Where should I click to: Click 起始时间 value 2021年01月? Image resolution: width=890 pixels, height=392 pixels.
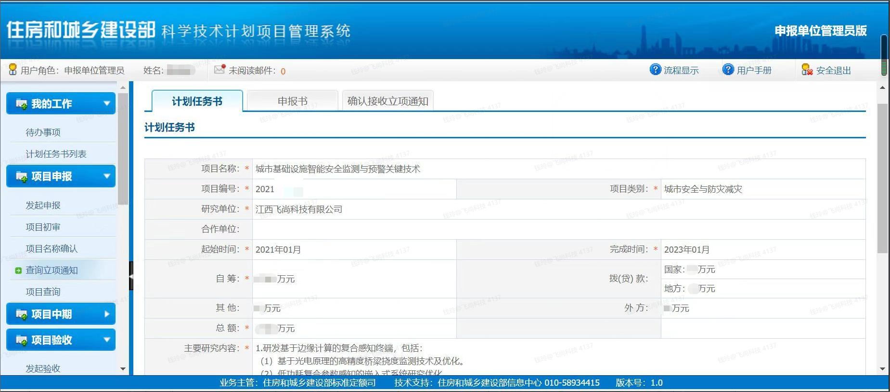(x=278, y=249)
